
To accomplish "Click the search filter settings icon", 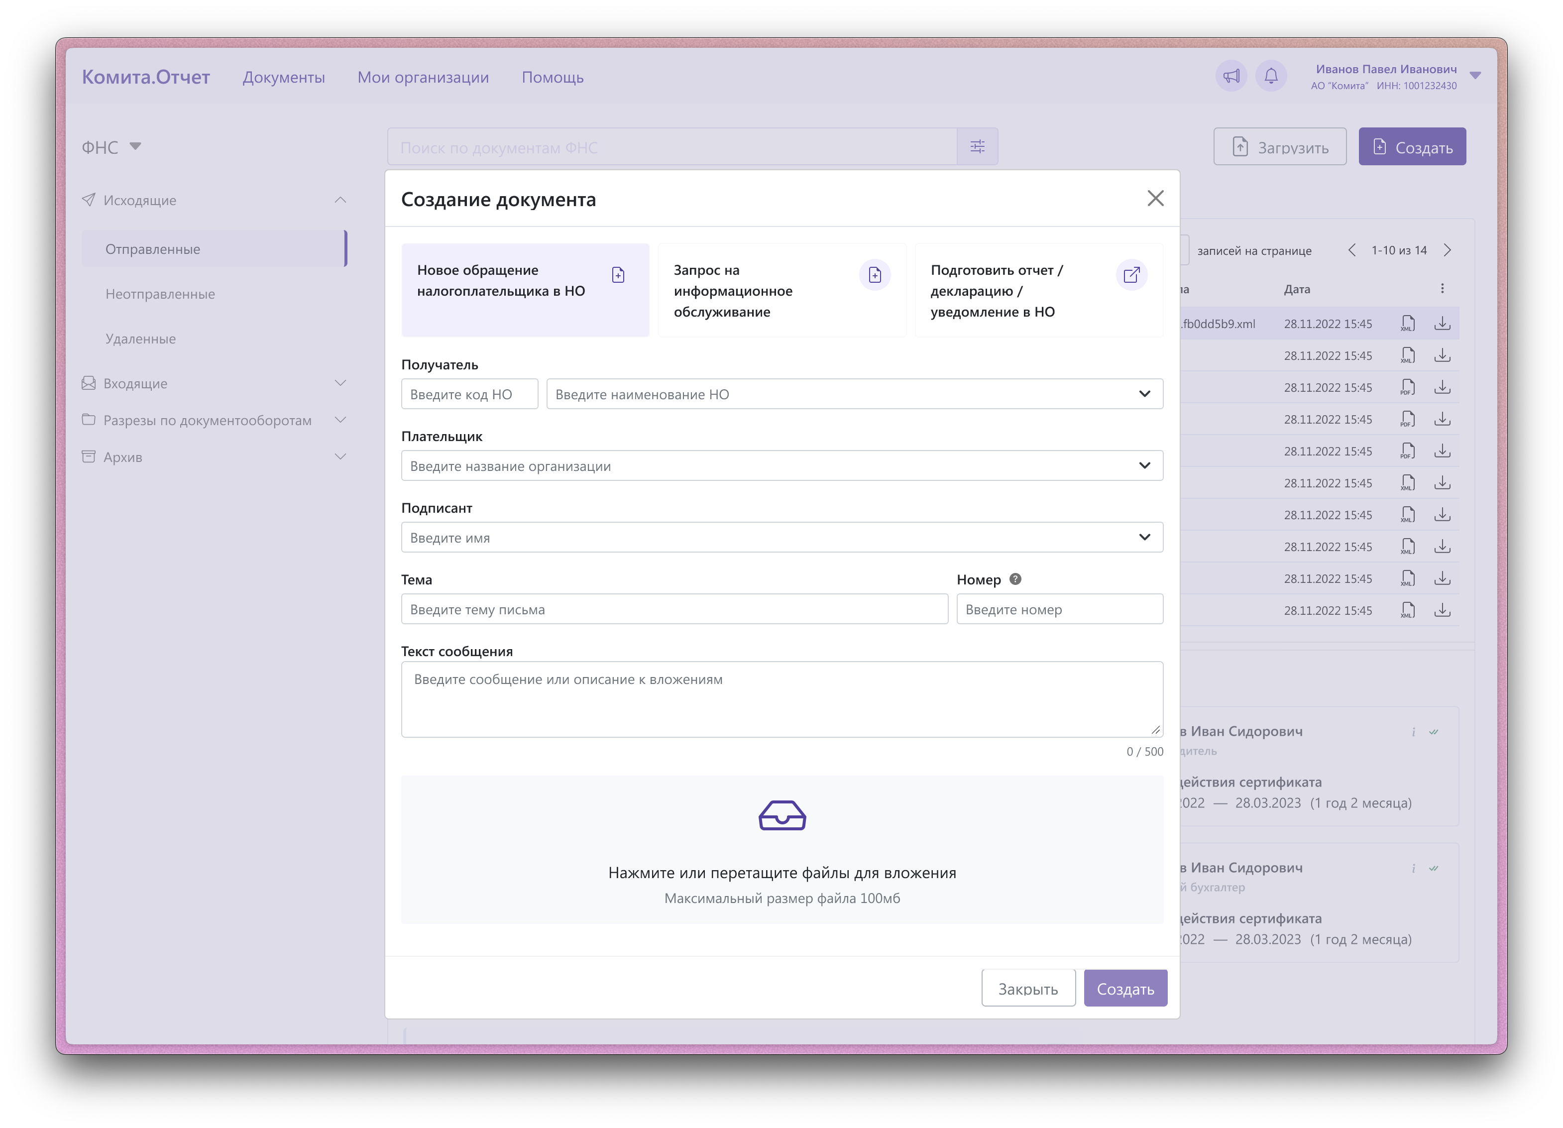I will [x=977, y=147].
